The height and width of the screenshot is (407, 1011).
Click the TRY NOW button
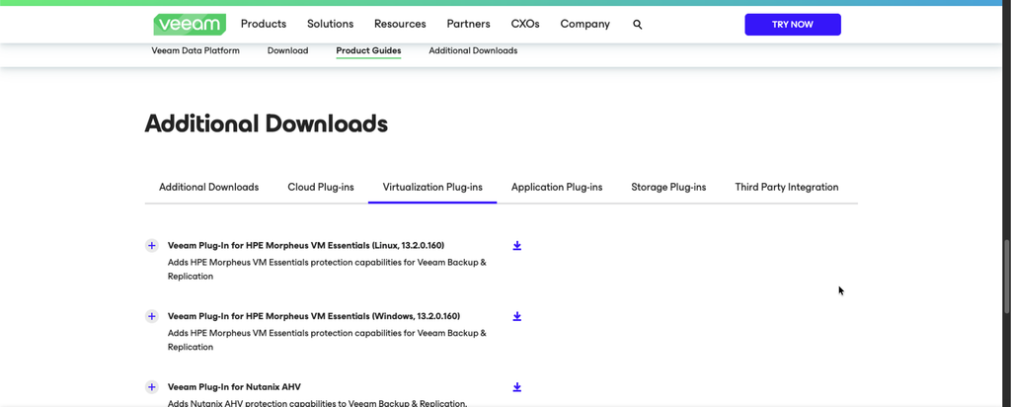793,25
